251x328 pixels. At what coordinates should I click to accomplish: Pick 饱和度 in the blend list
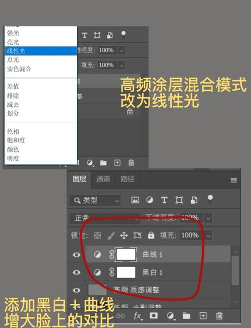[x=16, y=140]
